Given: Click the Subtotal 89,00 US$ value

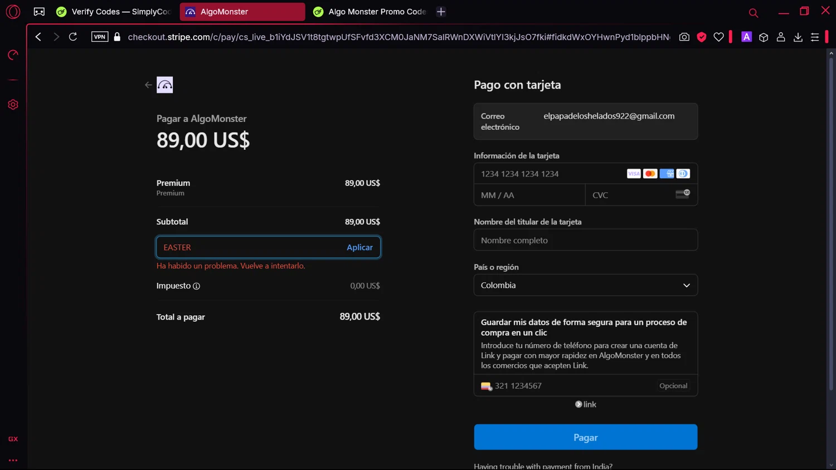Looking at the screenshot, I should [362, 222].
